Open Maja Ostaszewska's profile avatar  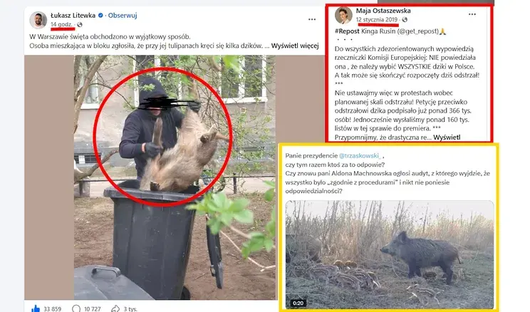click(x=343, y=16)
